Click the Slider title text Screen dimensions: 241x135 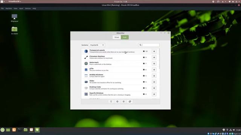(92, 81)
